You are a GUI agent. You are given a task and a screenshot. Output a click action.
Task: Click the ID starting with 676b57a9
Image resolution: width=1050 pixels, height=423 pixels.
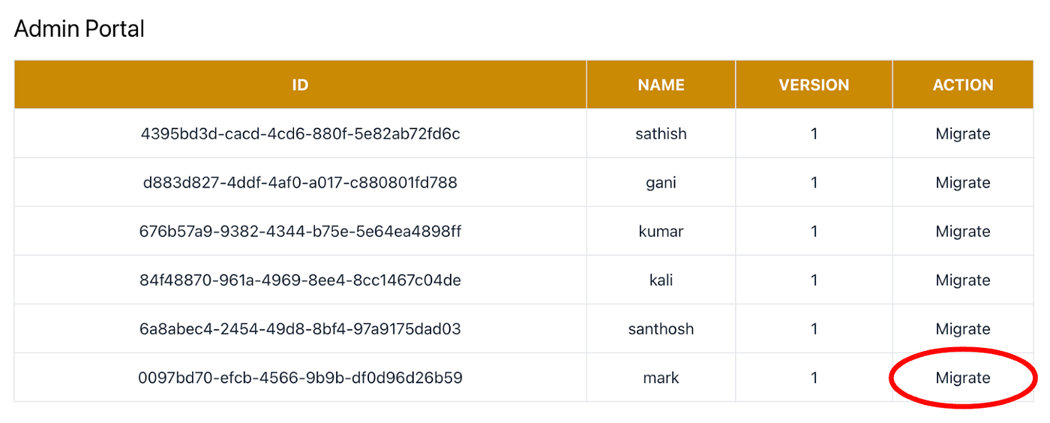tap(300, 232)
